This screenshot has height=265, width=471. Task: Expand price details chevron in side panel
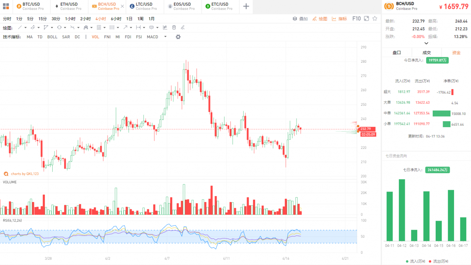[426, 43]
